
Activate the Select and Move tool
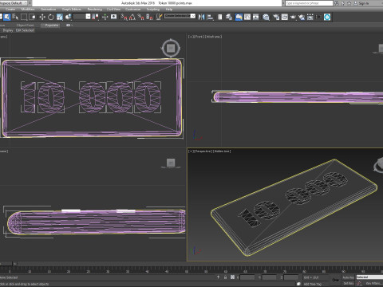tap(42, 18)
